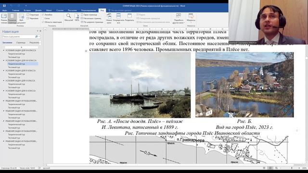Screen dimensions: 308x173
Task: Uncheck Область навигации checkbox
Action: 52,22
